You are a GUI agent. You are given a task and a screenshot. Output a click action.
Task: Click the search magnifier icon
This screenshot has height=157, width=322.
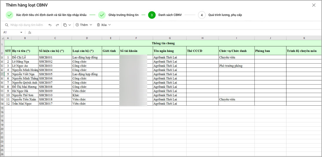tap(7, 25)
